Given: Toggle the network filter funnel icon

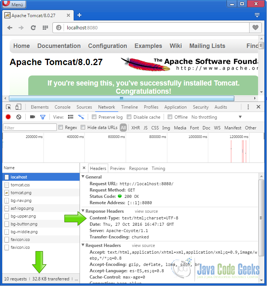Looking at the screenshot, I should [x=43, y=117].
